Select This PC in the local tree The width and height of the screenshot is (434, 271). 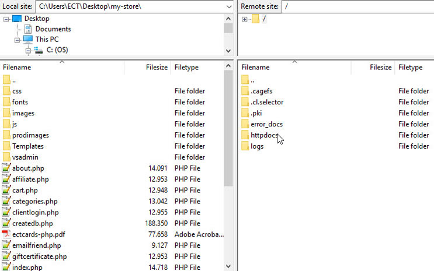click(x=47, y=40)
